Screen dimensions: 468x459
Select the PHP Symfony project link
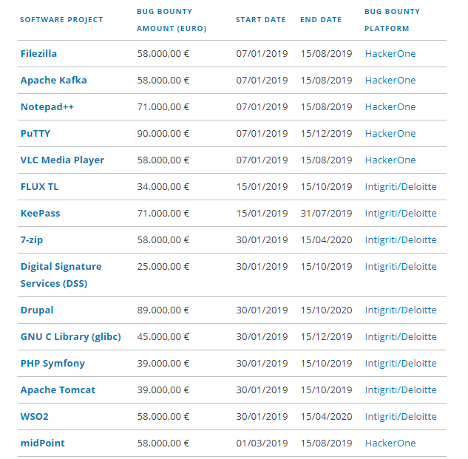click(52, 364)
